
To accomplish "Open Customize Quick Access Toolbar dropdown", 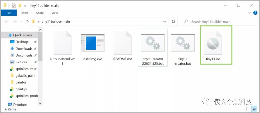I will 25,6.
